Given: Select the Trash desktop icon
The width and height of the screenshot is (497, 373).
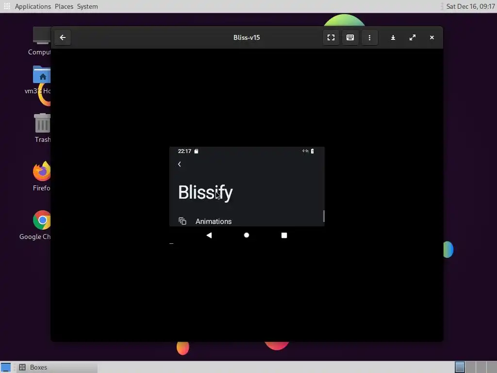Looking at the screenshot, I should tap(43, 128).
